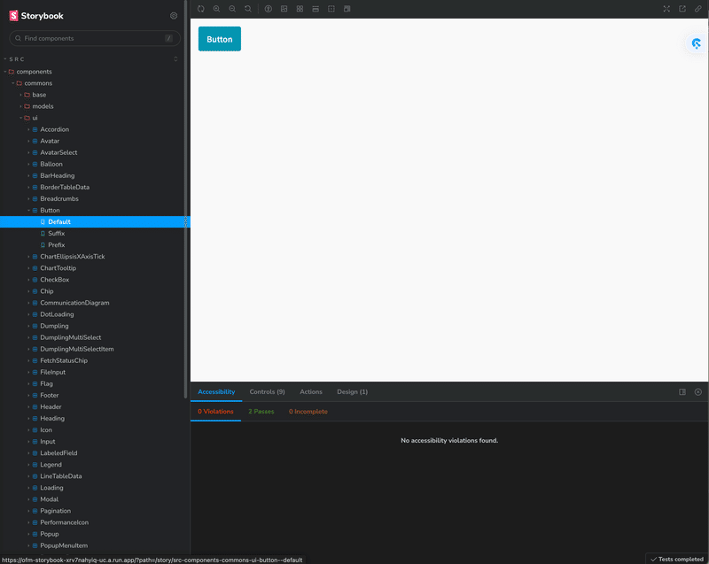Open the CheckBox component
The height and width of the screenshot is (564, 709).
tap(55, 280)
